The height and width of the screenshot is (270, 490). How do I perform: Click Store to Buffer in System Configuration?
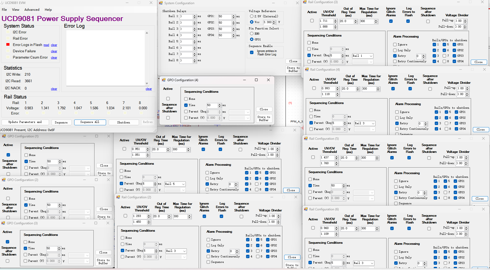[293, 69]
